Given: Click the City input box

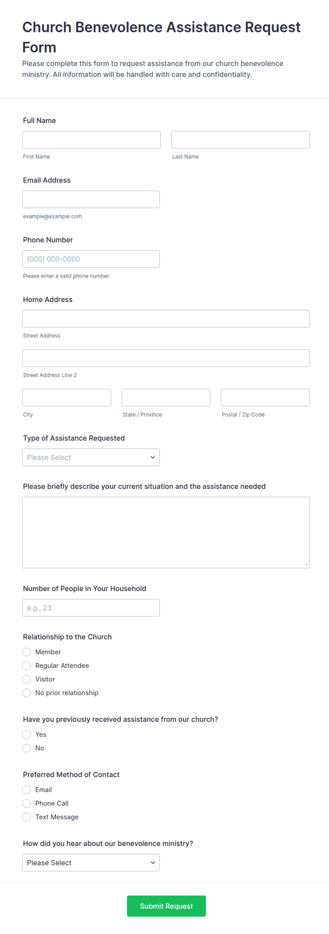Looking at the screenshot, I should pyautogui.click(x=67, y=398).
